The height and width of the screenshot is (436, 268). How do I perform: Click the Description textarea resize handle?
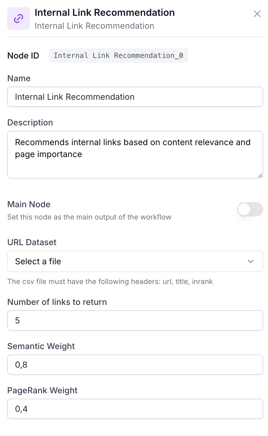[x=260, y=176]
